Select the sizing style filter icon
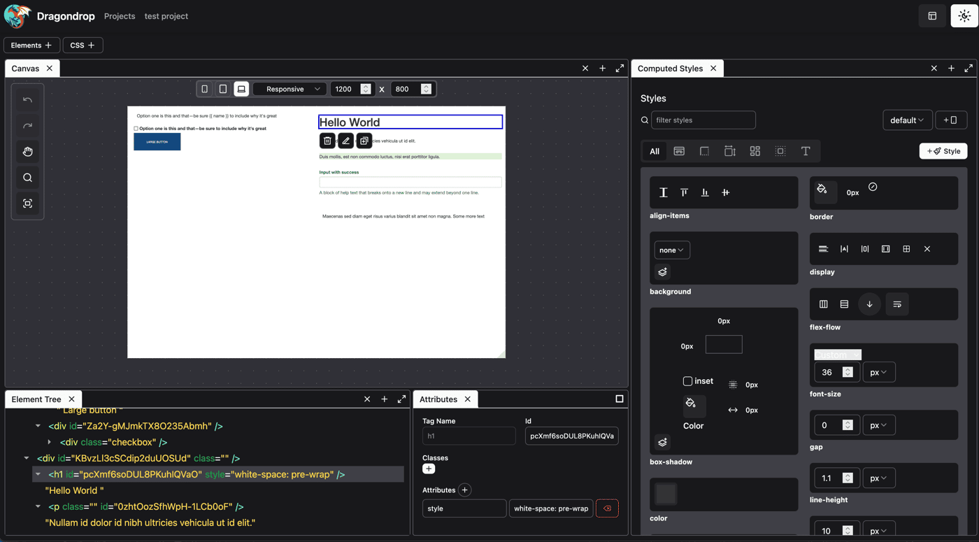979x542 pixels. (x=730, y=151)
